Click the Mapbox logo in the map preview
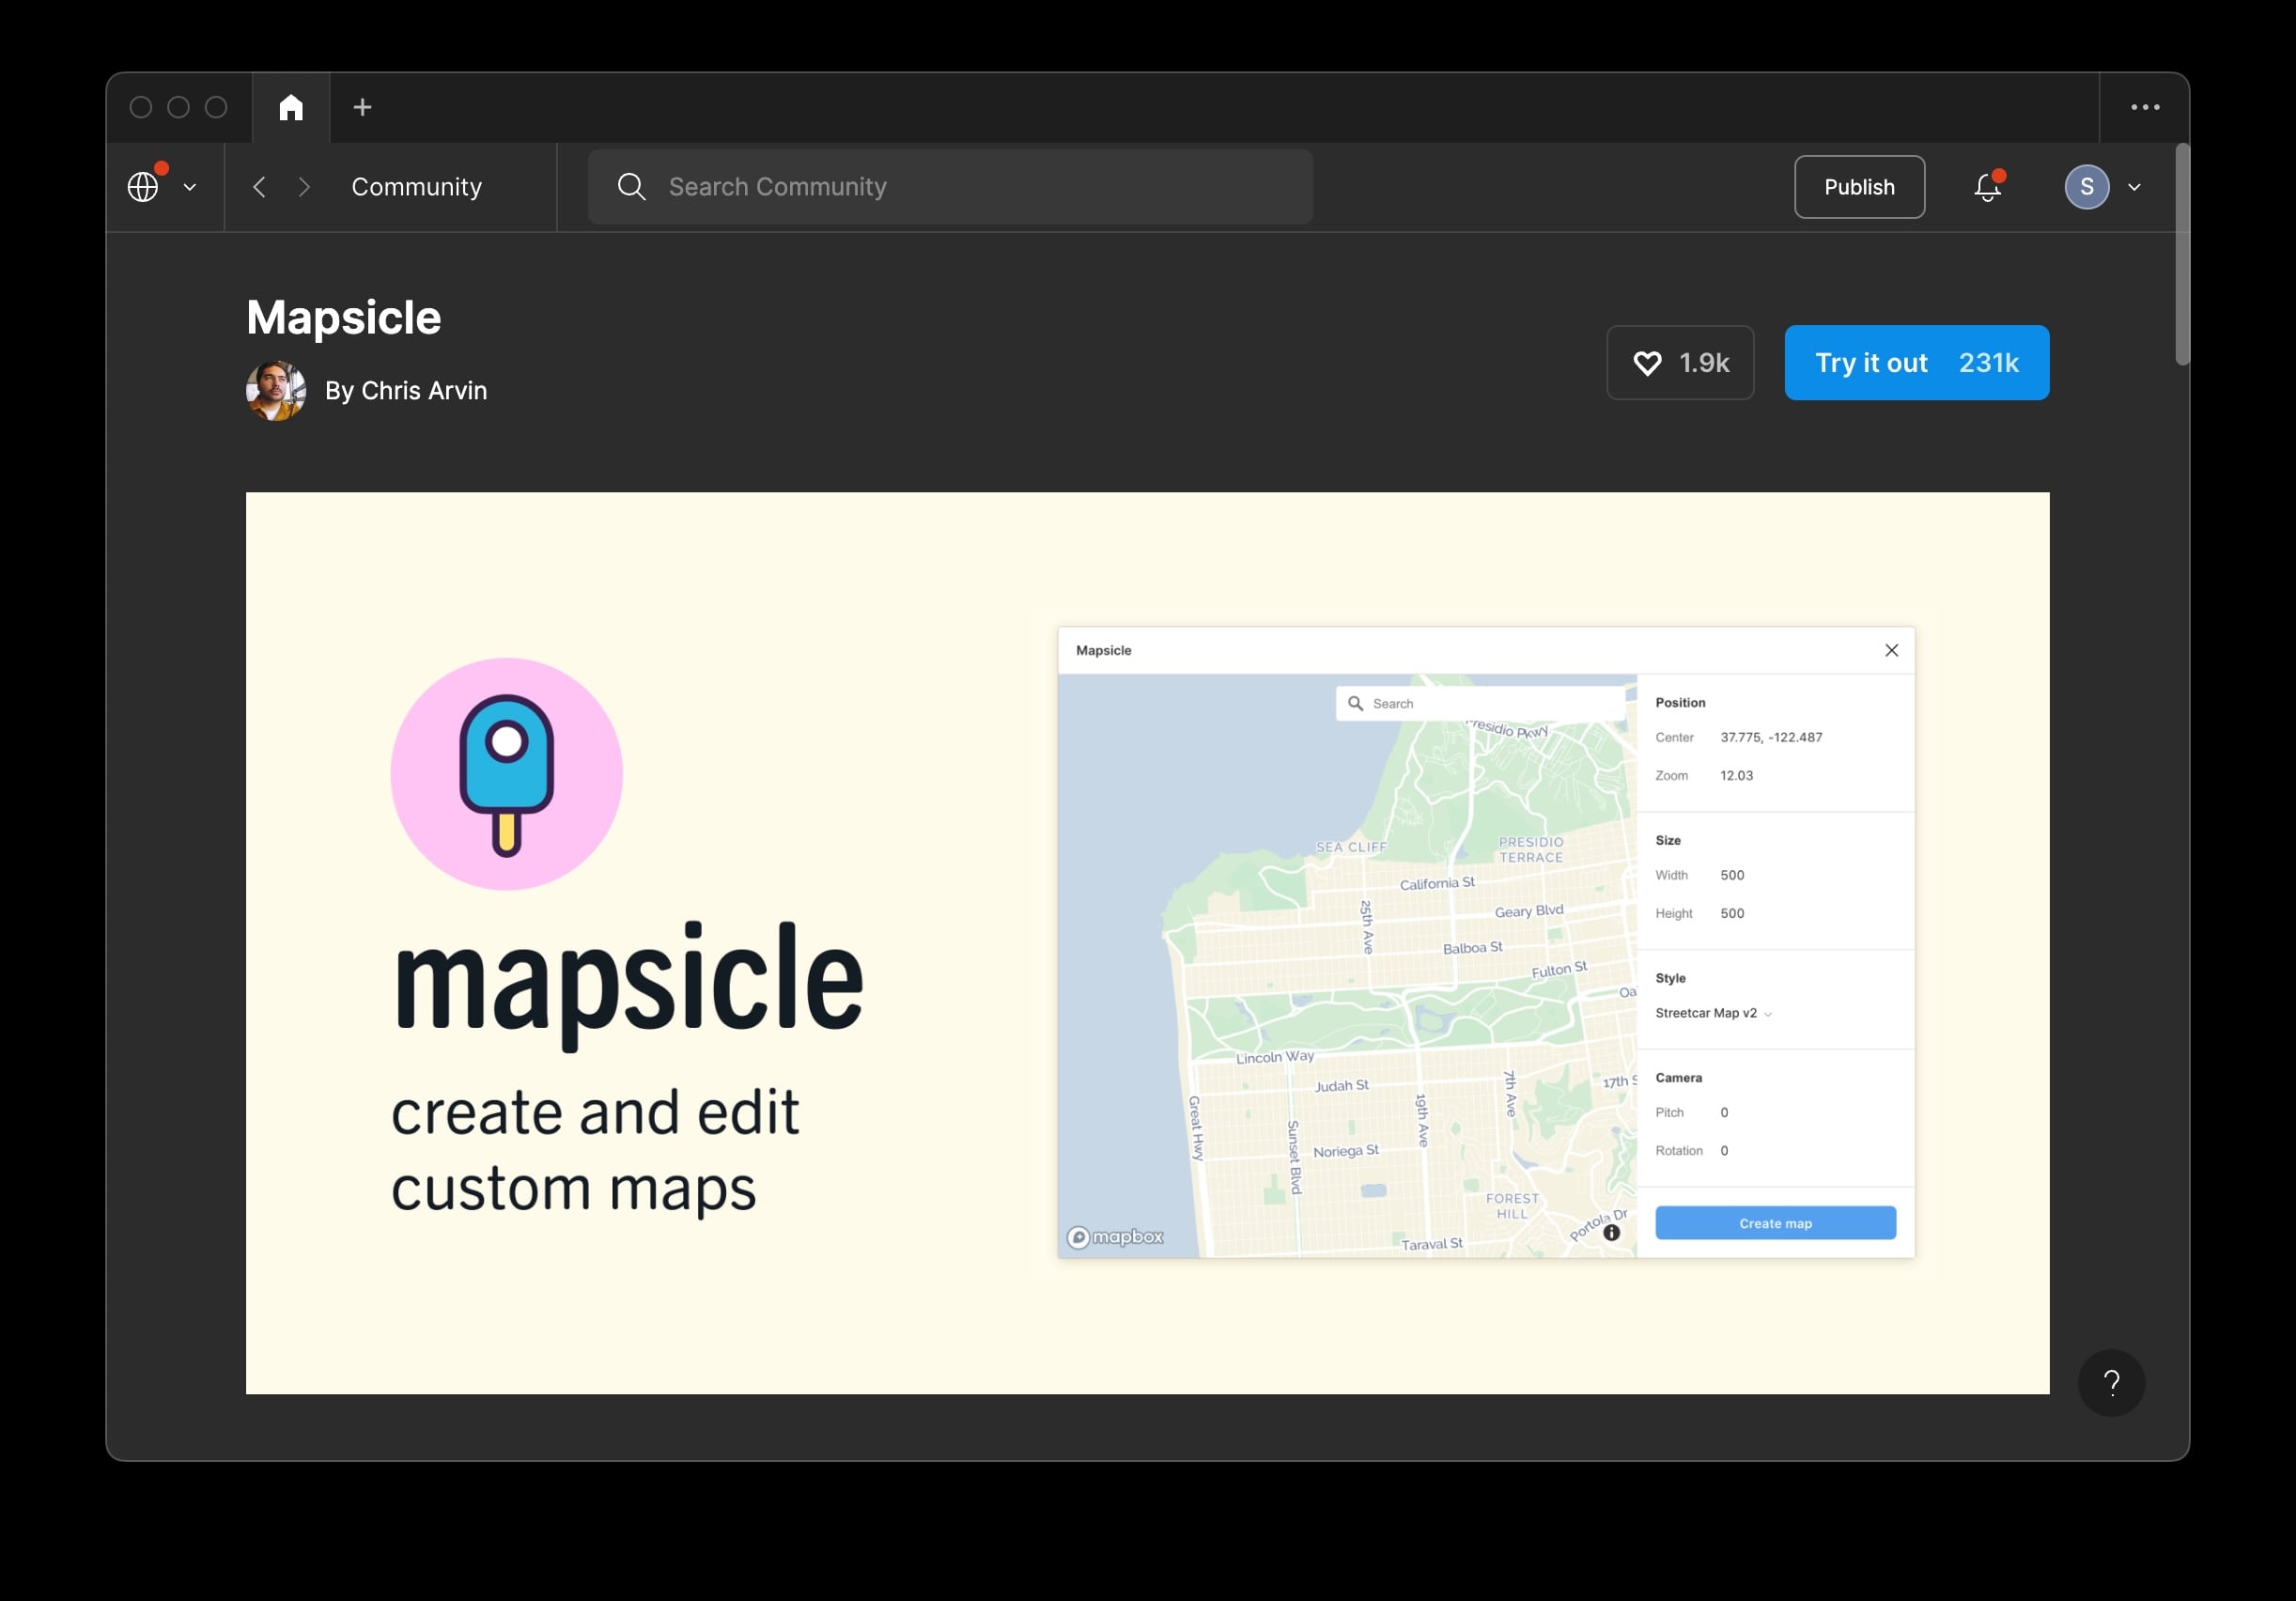The image size is (2296, 1601). point(1116,1237)
